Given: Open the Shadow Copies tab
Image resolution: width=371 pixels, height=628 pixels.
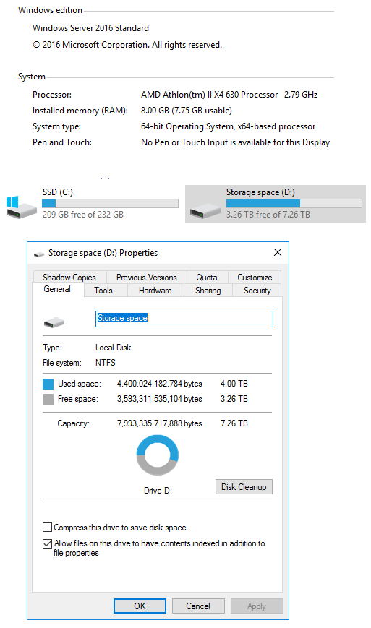Looking at the screenshot, I should pyautogui.click(x=69, y=278).
